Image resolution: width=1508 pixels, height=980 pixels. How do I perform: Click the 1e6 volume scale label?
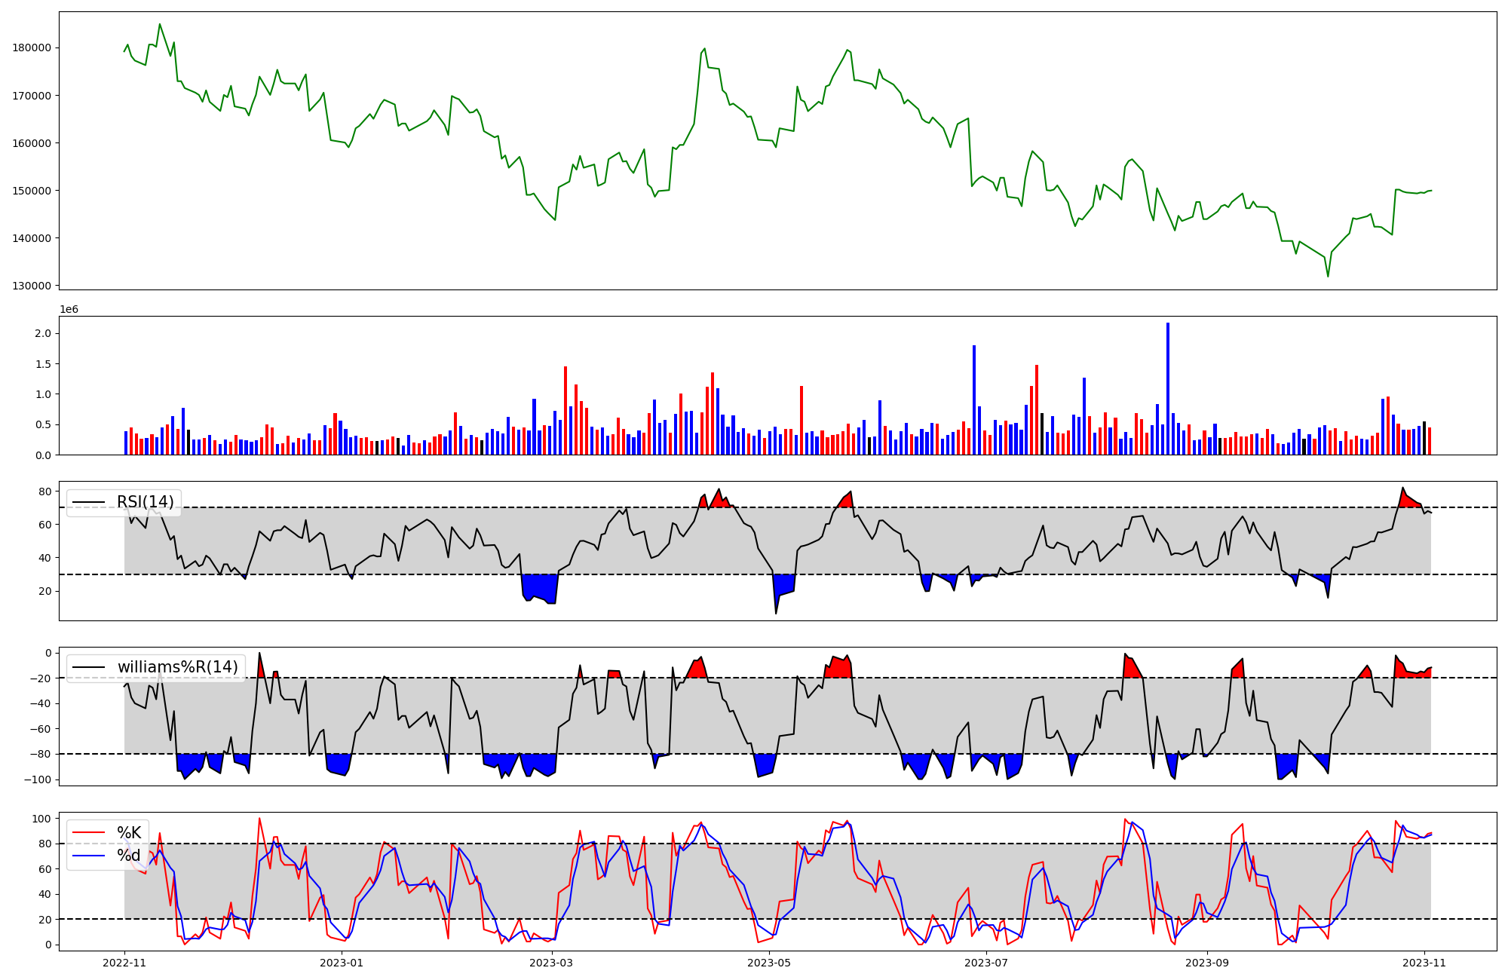tap(69, 310)
